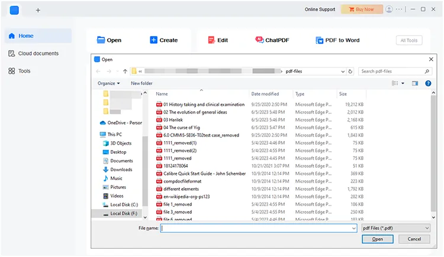Click the navigation pane scroll-up arrow

[145, 93]
